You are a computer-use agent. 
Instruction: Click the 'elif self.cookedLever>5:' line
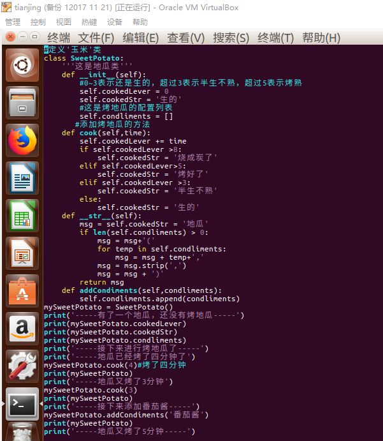pyautogui.click(x=133, y=166)
